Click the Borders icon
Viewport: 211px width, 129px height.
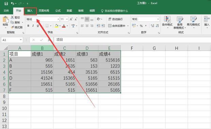click(x=47, y=26)
